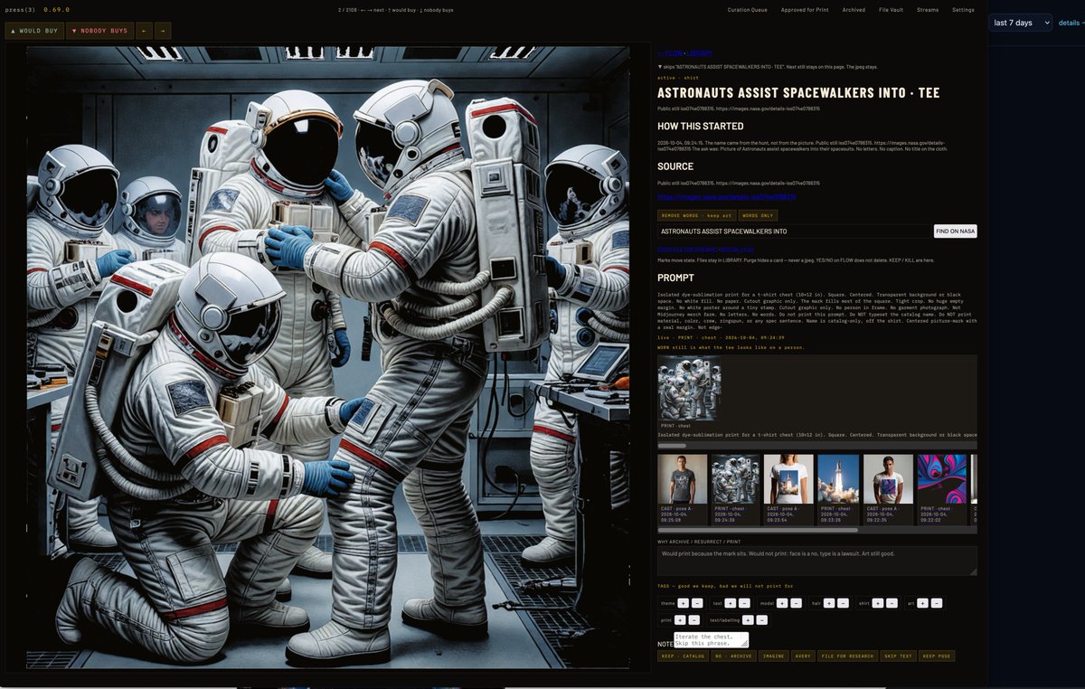Open the Streams page
Image resolution: width=1085 pixels, height=689 pixels.
tap(928, 10)
